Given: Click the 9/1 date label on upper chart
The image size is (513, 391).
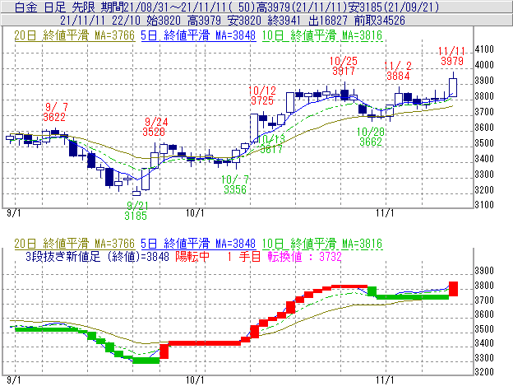Looking at the screenshot, I should (13, 213).
